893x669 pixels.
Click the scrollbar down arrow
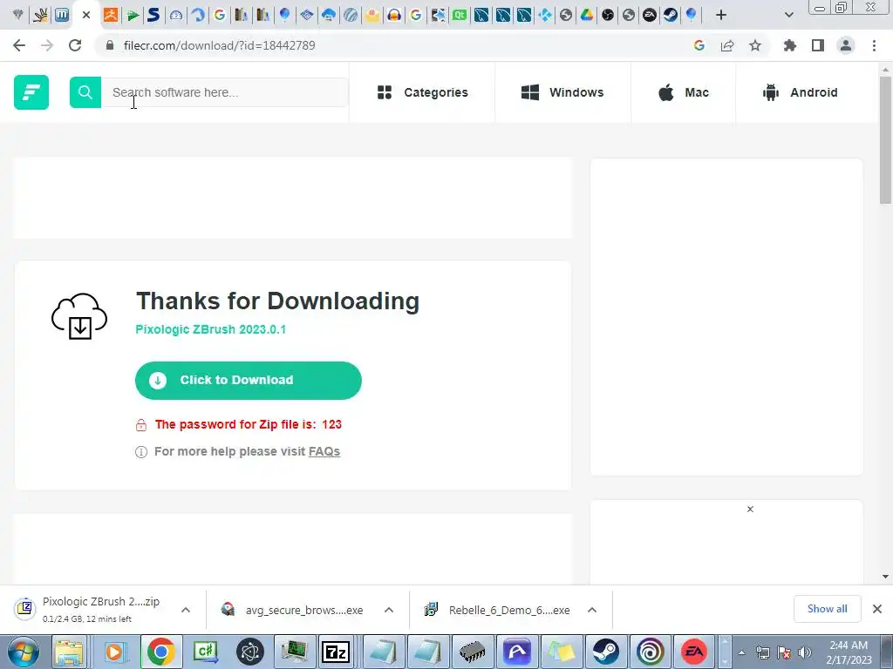885,577
